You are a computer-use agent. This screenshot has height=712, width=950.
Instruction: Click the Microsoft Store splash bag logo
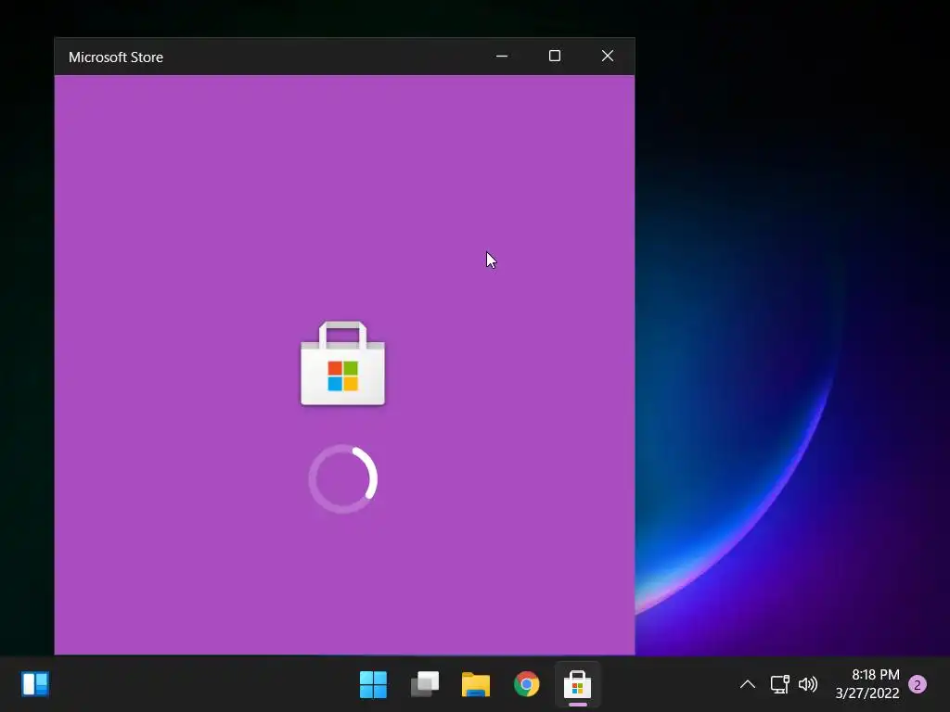point(343,363)
